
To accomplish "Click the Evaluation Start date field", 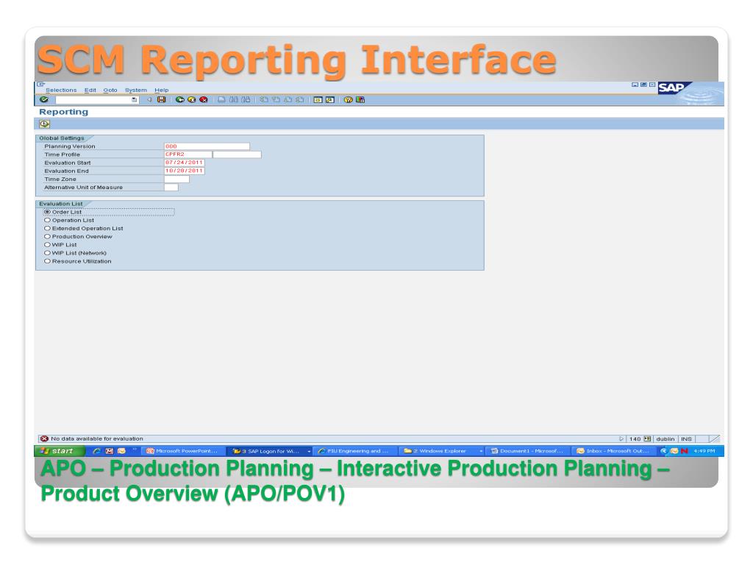I will [x=185, y=163].
